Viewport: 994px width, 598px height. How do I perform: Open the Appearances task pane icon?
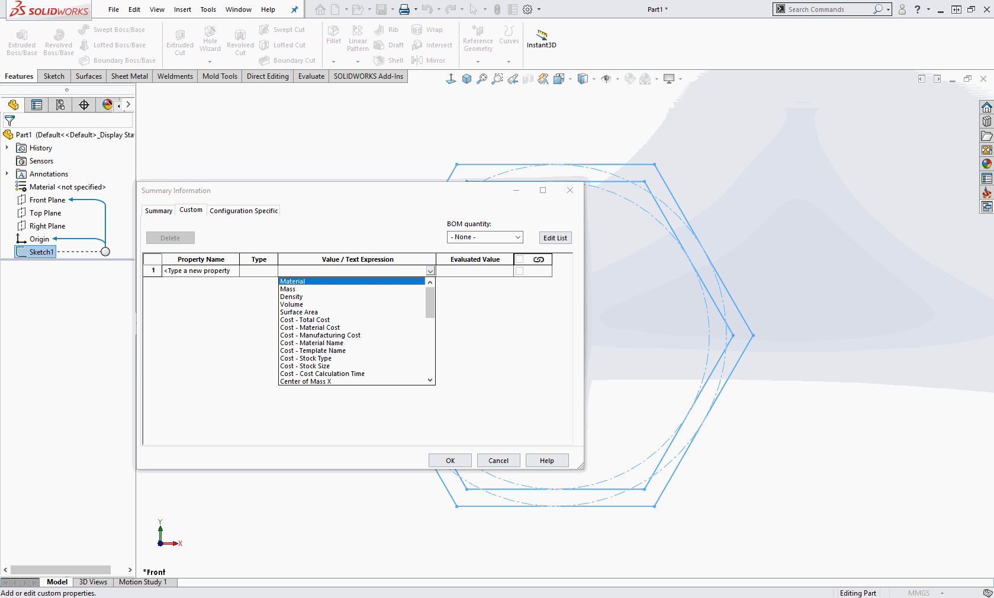[986, 164]
